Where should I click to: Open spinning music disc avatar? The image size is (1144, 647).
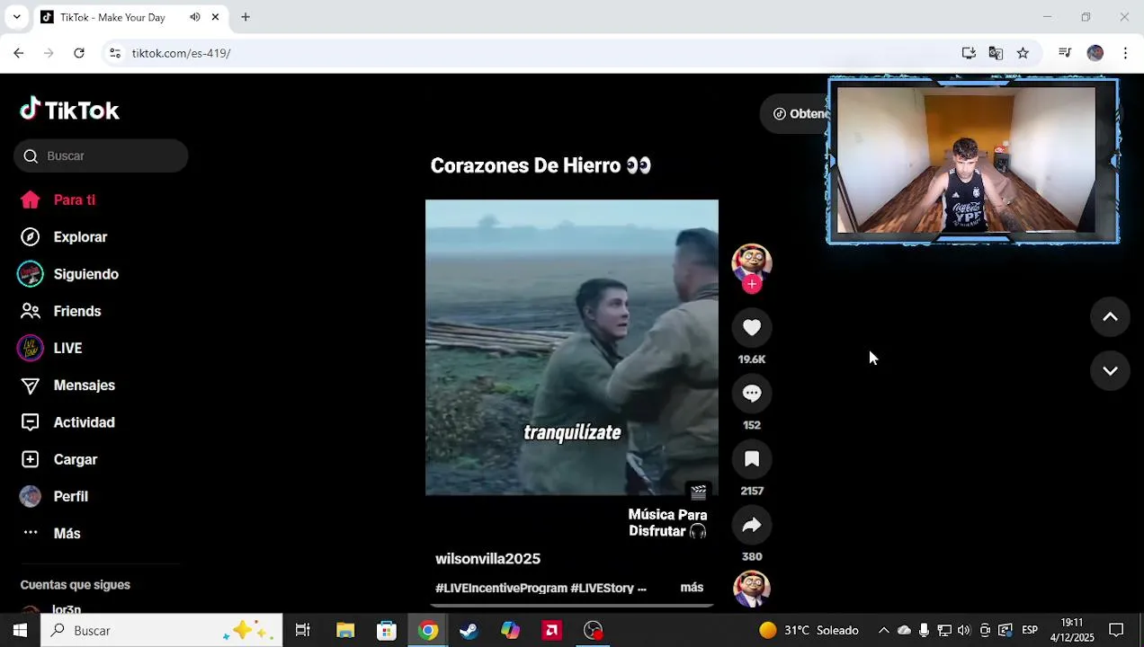752,589
